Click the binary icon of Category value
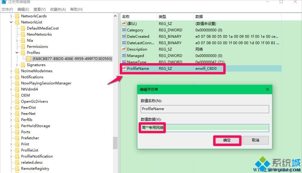This screenshot has height=173, width=302. 124,30
